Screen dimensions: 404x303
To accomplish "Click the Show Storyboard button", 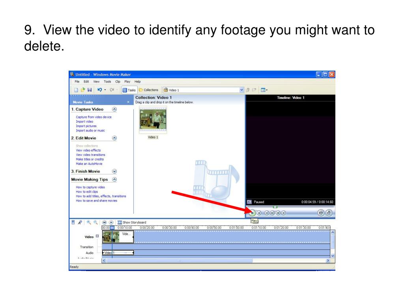I will click(x=132, y=223).
